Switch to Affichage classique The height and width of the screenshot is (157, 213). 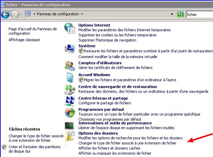[24, 40]
